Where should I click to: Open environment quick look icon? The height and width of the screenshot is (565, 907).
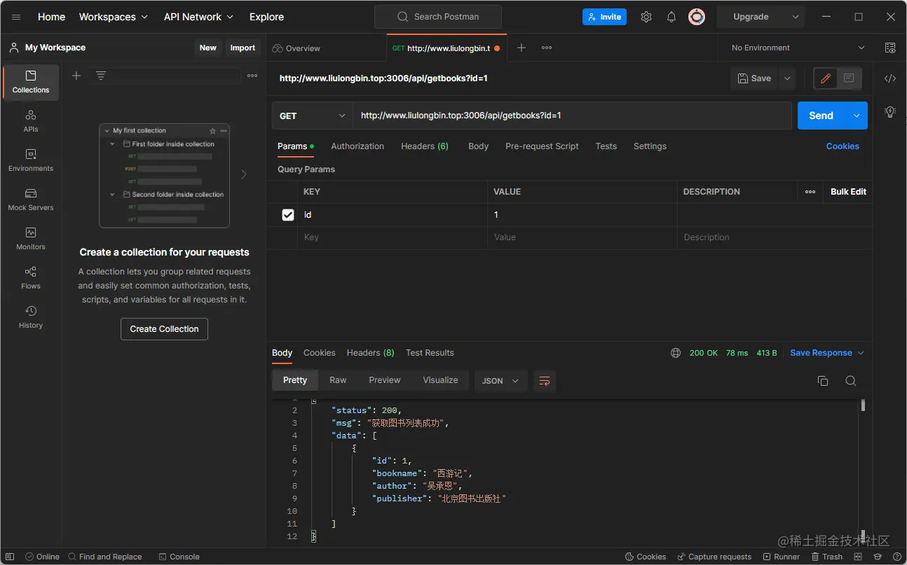click(890, 48)
